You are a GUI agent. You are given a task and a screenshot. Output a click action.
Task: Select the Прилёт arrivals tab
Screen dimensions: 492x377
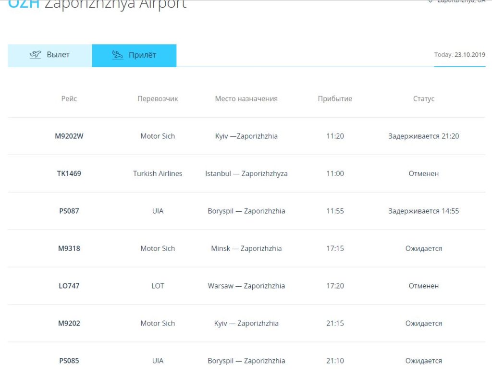point(134,55)
